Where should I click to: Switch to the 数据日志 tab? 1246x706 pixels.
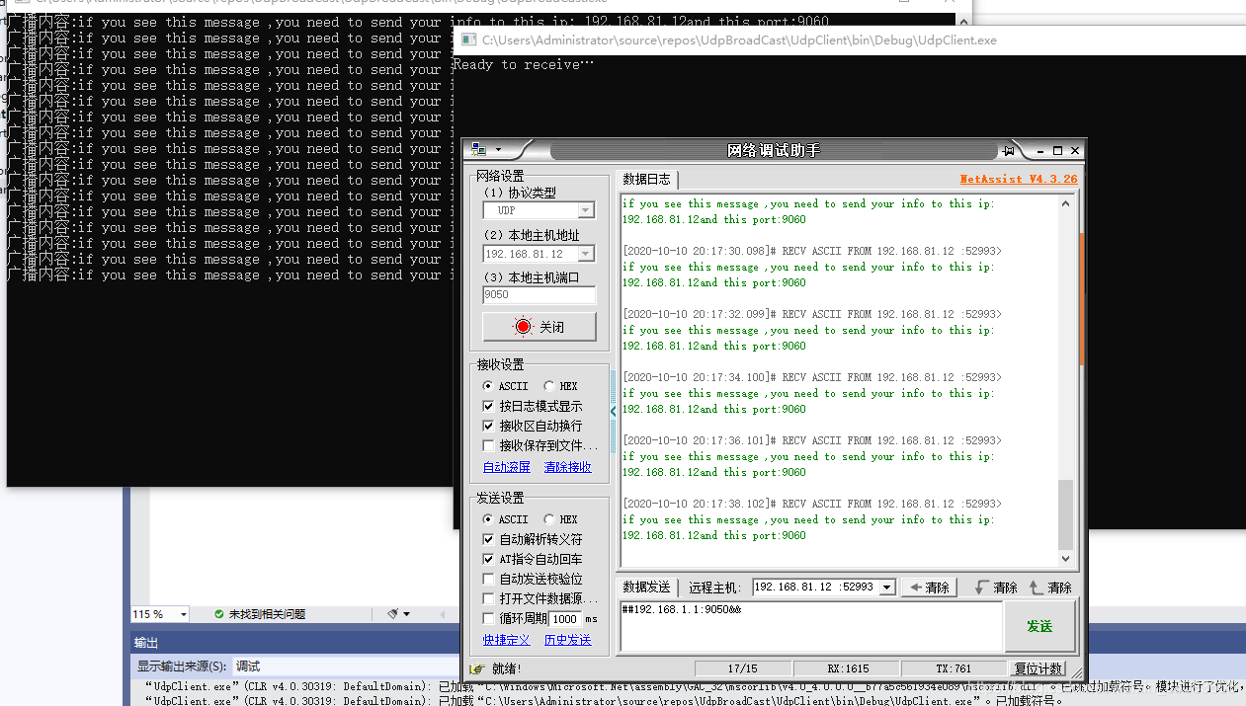646,179
